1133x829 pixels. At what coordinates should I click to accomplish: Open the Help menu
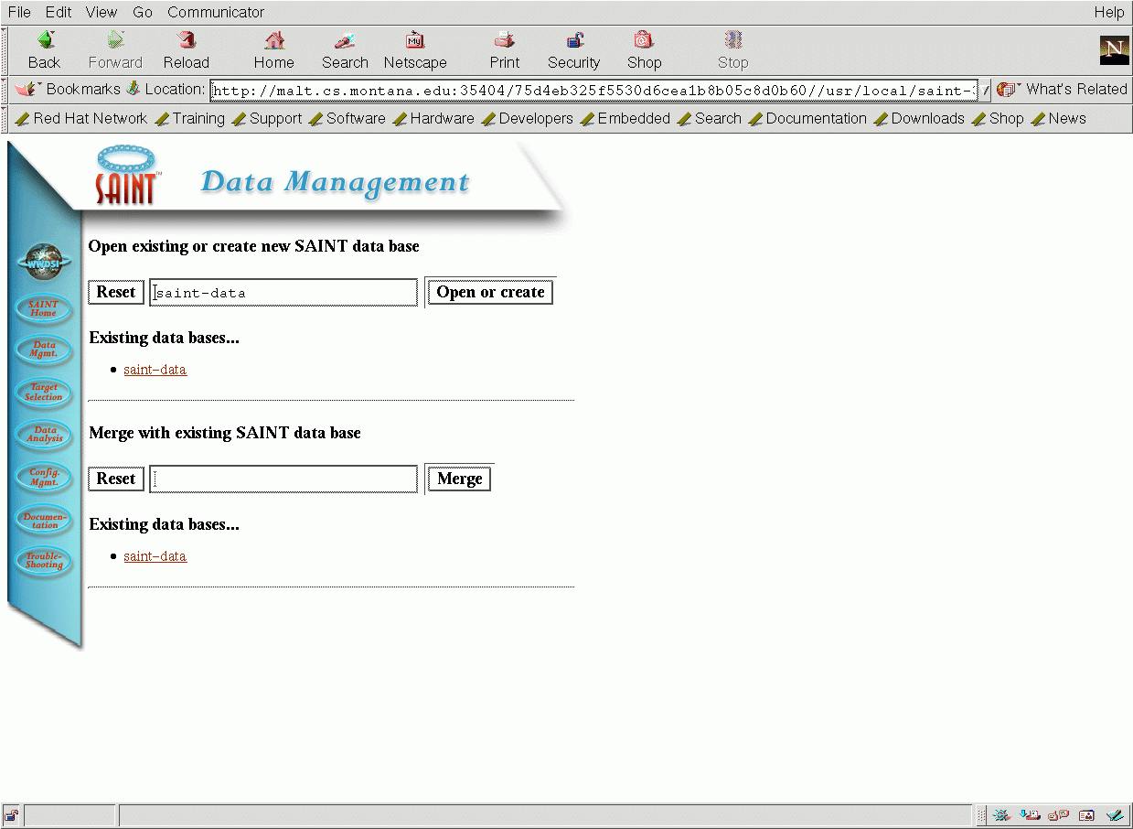(1108, 12)
